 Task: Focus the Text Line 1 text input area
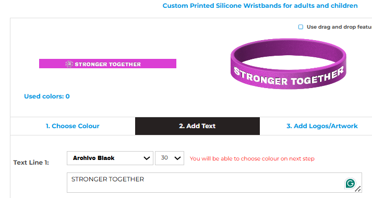[214, 182]
